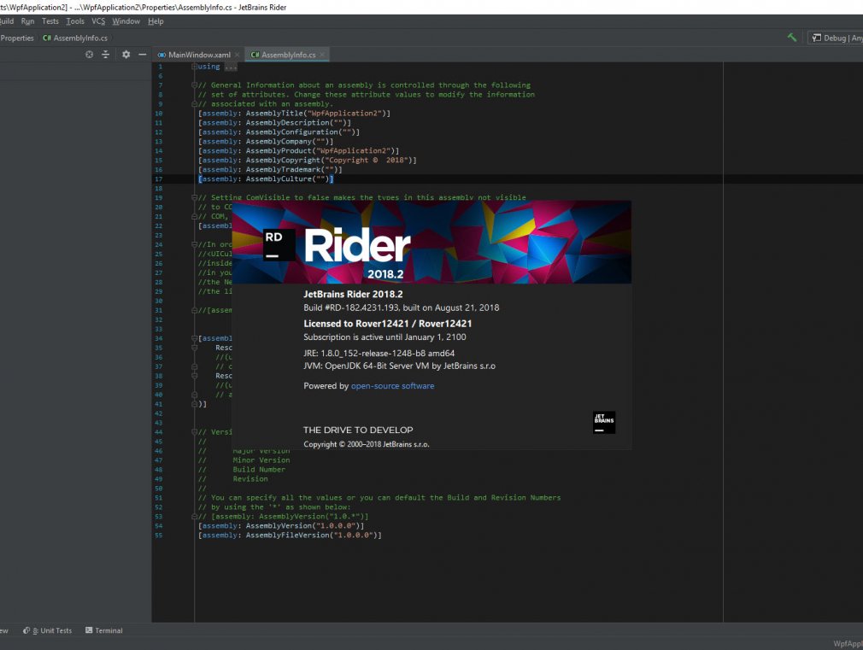Click the AssemblyCulture line in the editor

266,179
